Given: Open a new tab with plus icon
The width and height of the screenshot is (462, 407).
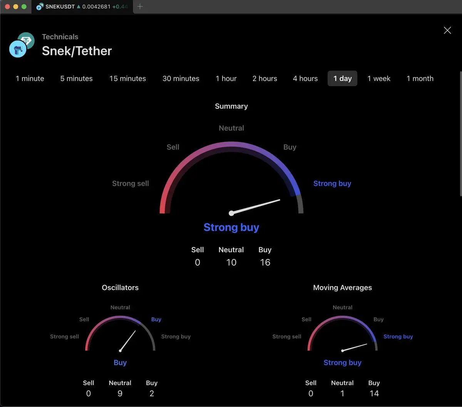Looking at the screenshot, I should [x=140, y=7].
